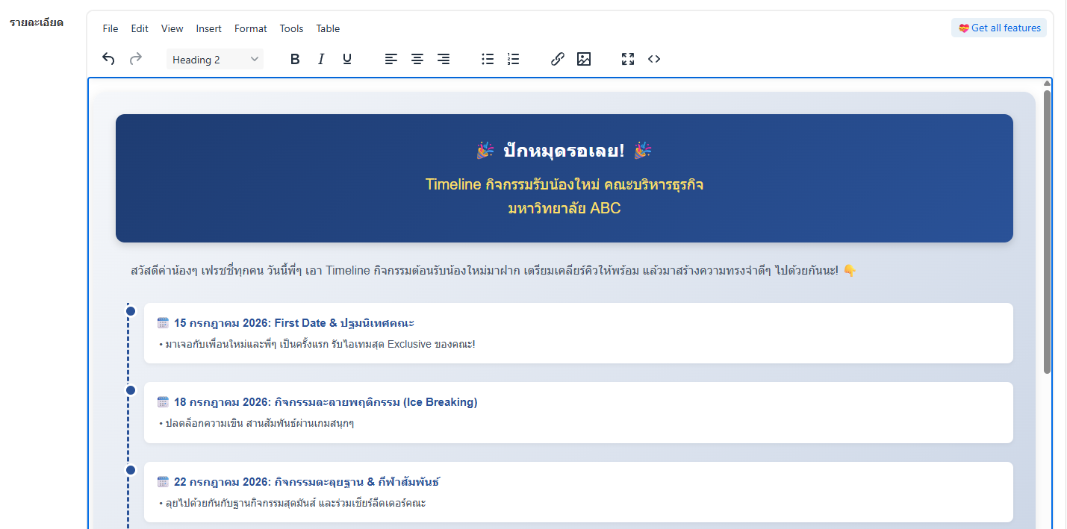Click the Get all features button
The image size is (1067, 529).
[x=999, y=28]
